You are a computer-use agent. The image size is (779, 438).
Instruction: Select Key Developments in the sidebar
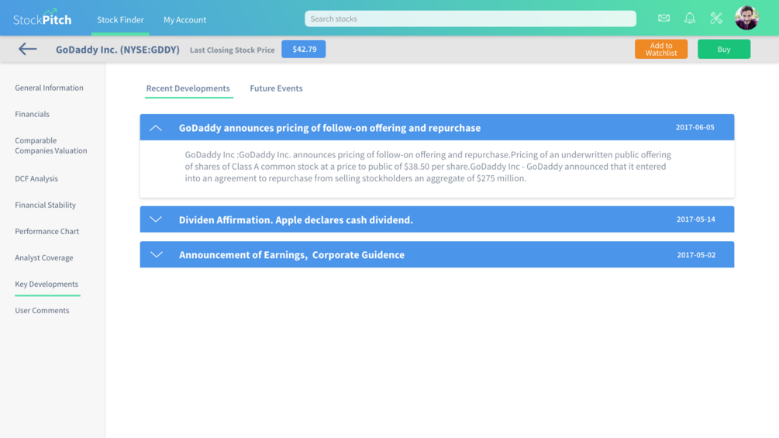pos(47,284)
